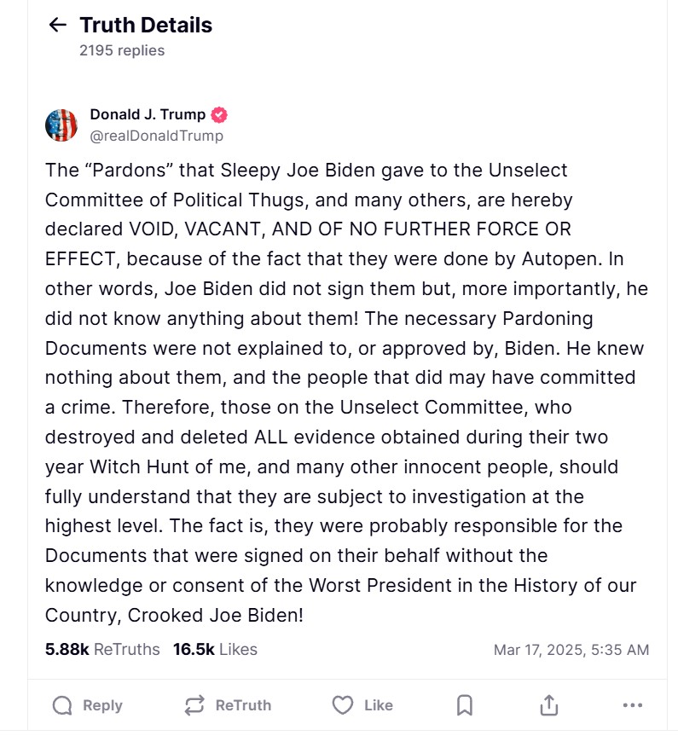The height and width of the screenshot is (753, 678).
Task: Click the post body text paragraph
Action: point(347,392)
